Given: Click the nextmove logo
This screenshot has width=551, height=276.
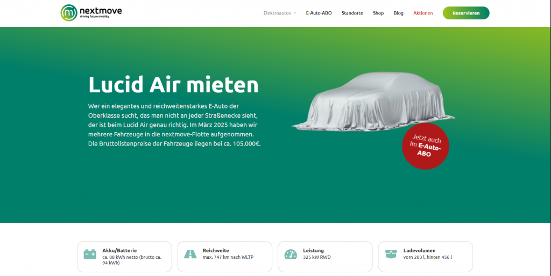Looking at the screenshot, I should (91, 13).
